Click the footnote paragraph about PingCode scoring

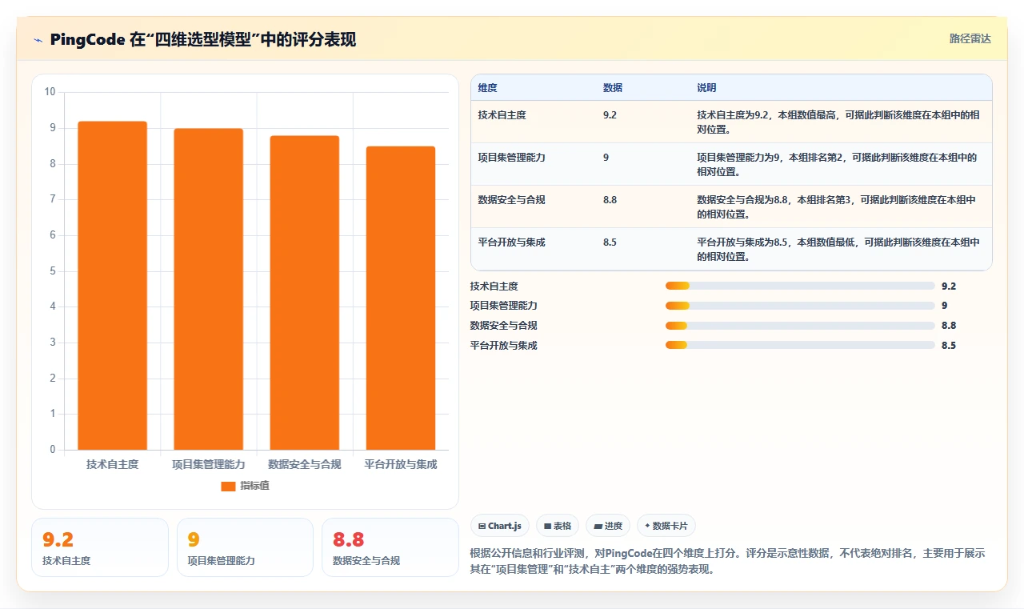pos(727,561)
